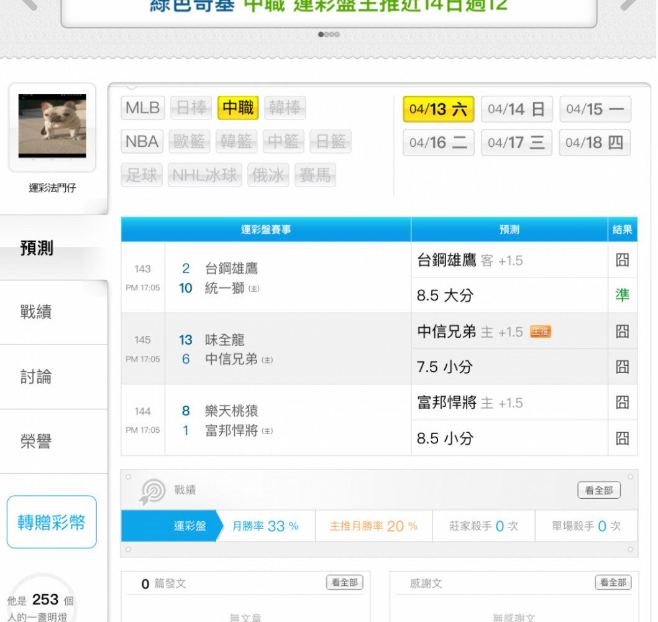Choose the NHL冰球 category
Image resolution: width=658 pixels, height=622 pixels.
coord(205,175)
